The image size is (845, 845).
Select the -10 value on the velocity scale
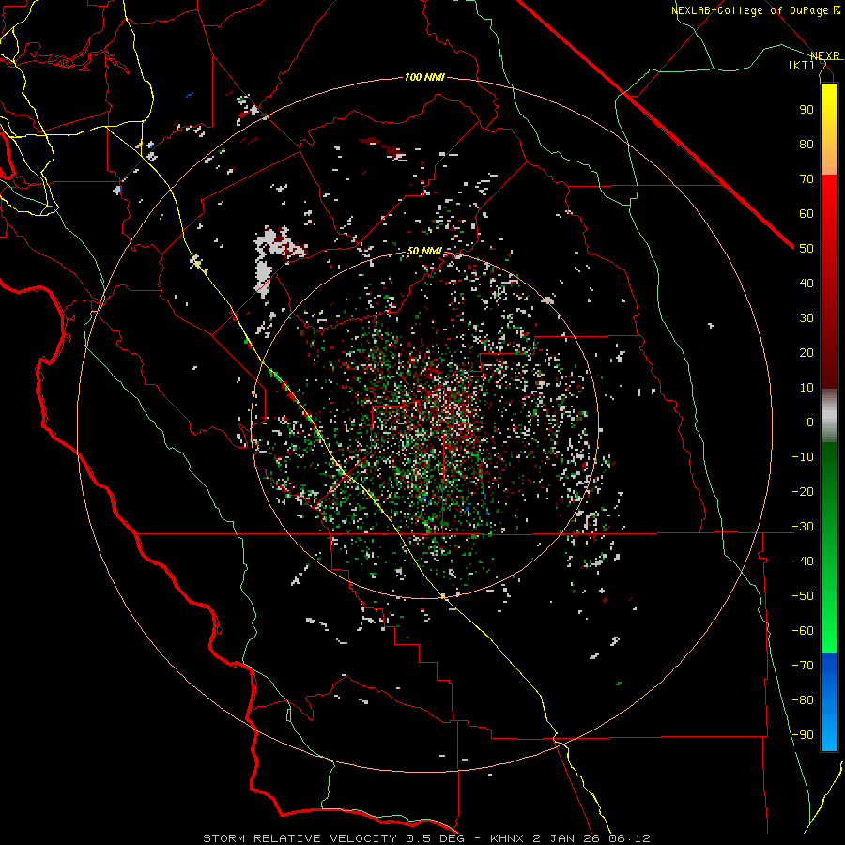coord(803,457)
